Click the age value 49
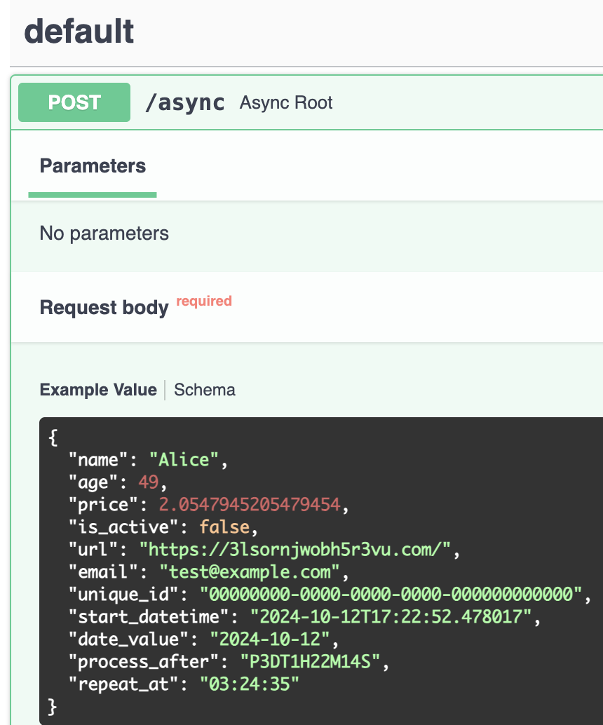Screen dimensions: 603x725 pyautogui.click(x=149, y=482)
